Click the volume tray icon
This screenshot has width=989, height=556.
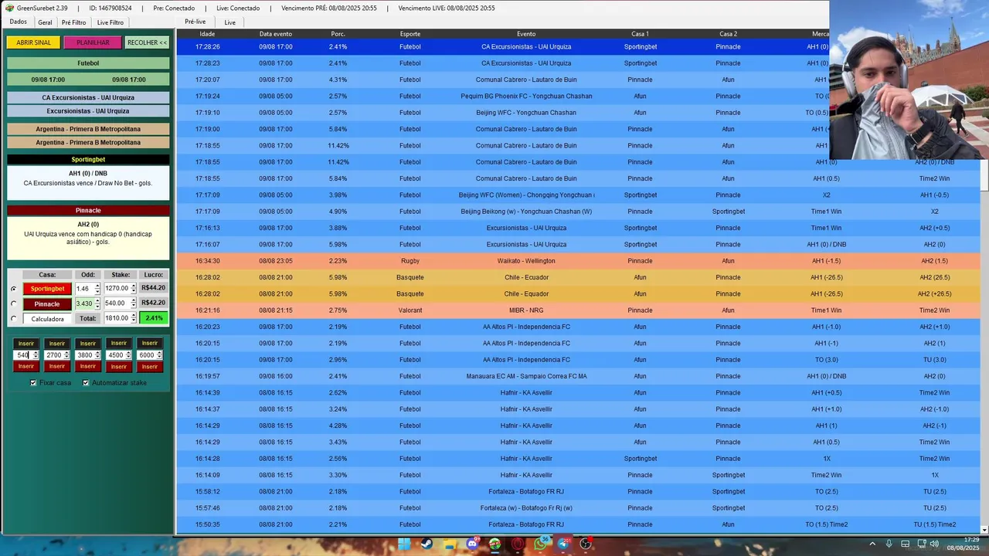pyautogui.click(x=934, y=544)
